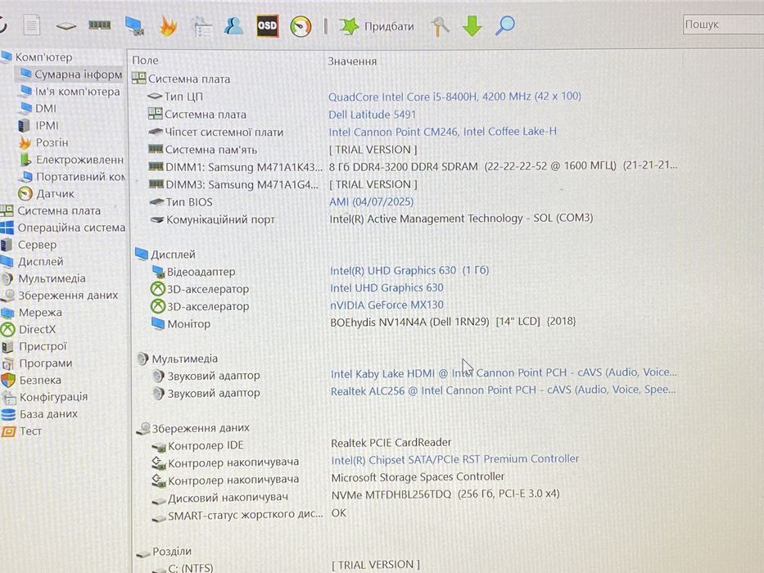Select Дисплей in sidebar tree
764x573 pixels.
32,262
